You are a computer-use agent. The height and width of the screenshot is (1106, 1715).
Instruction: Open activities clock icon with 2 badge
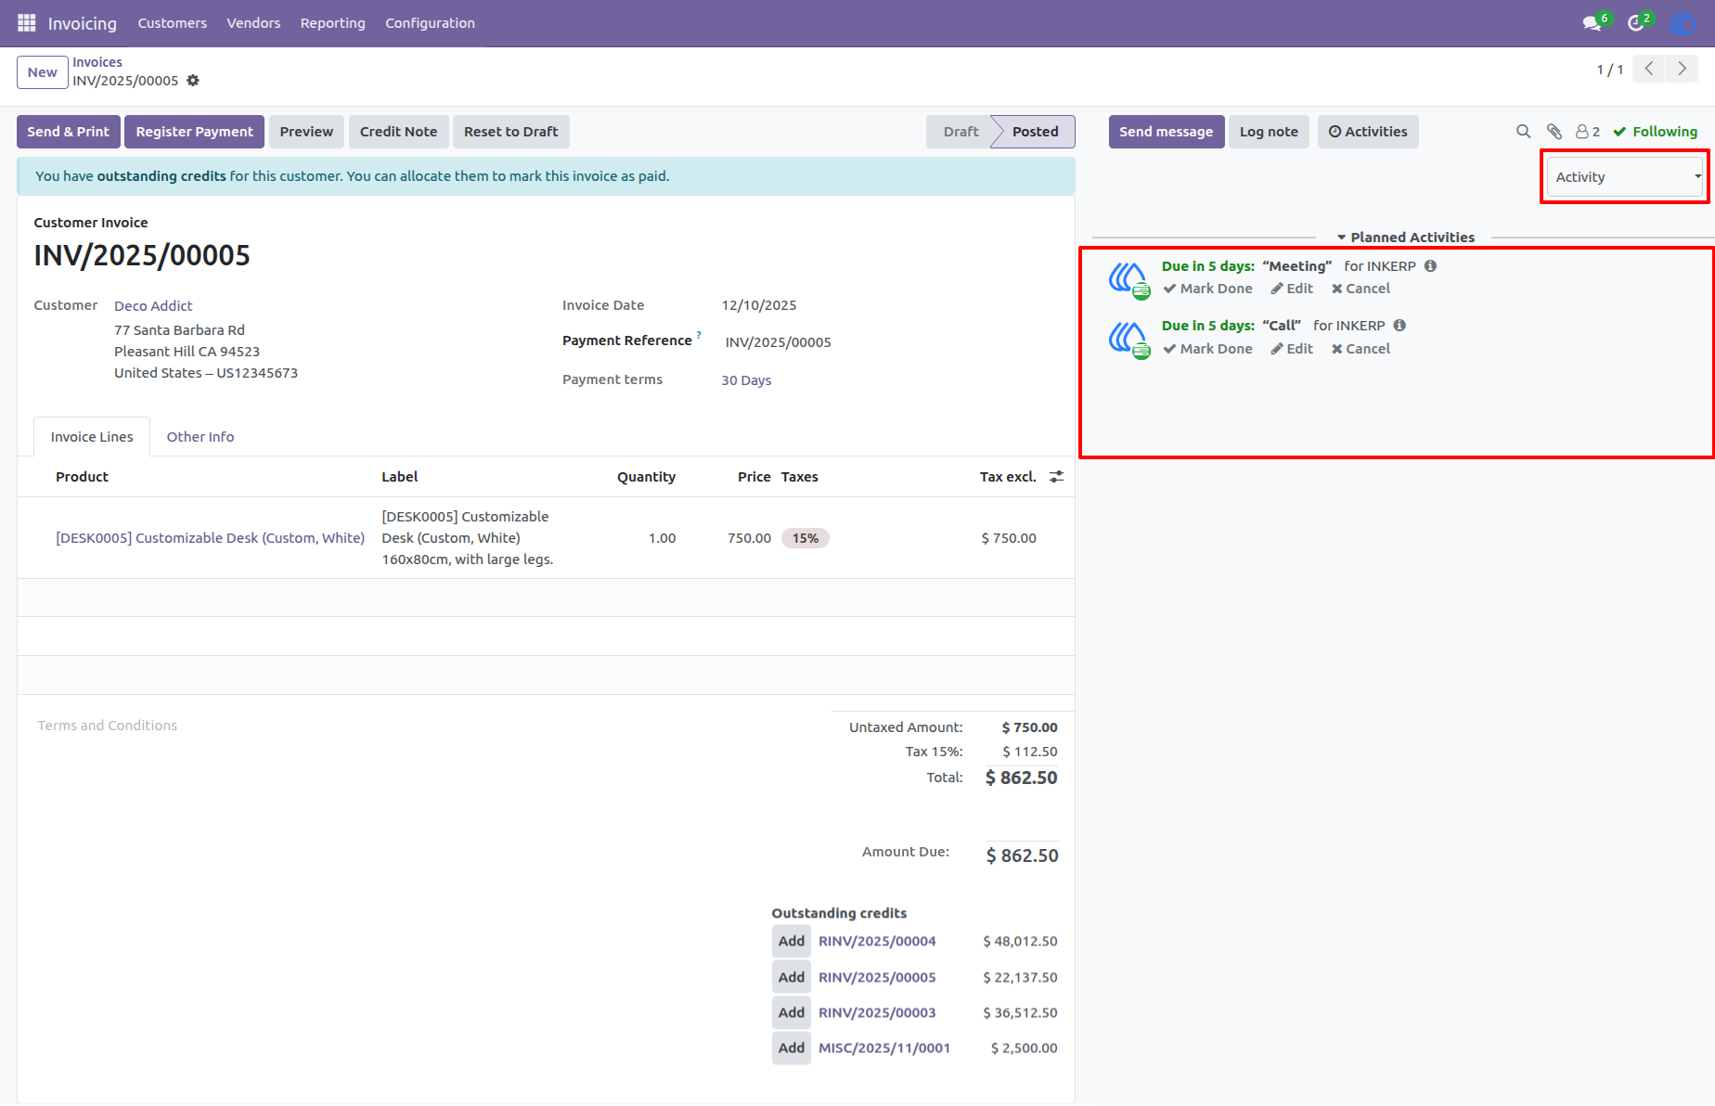(1639, 22)
